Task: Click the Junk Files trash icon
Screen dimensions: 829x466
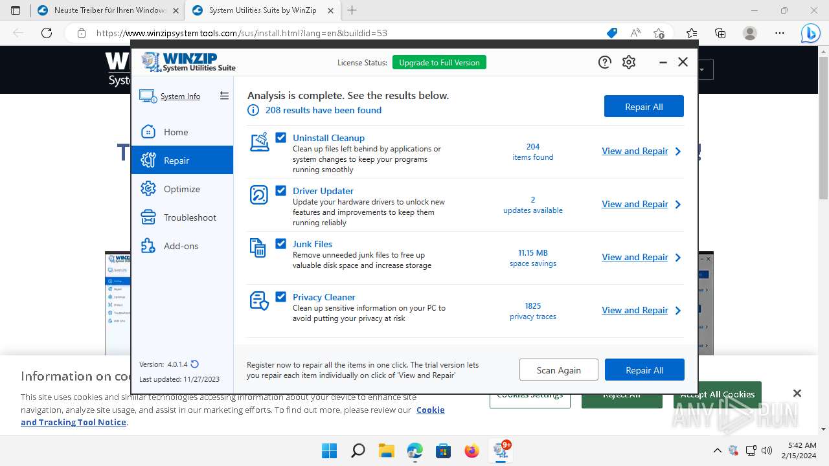Action: [x=258, y=248]
